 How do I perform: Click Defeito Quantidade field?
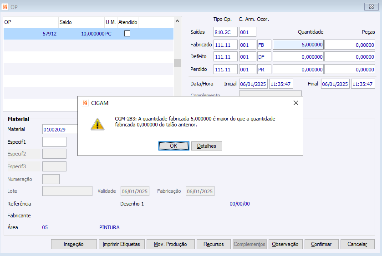click(298, 57)
